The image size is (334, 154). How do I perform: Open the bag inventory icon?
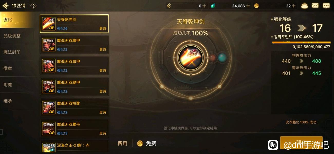pos(304,6)
